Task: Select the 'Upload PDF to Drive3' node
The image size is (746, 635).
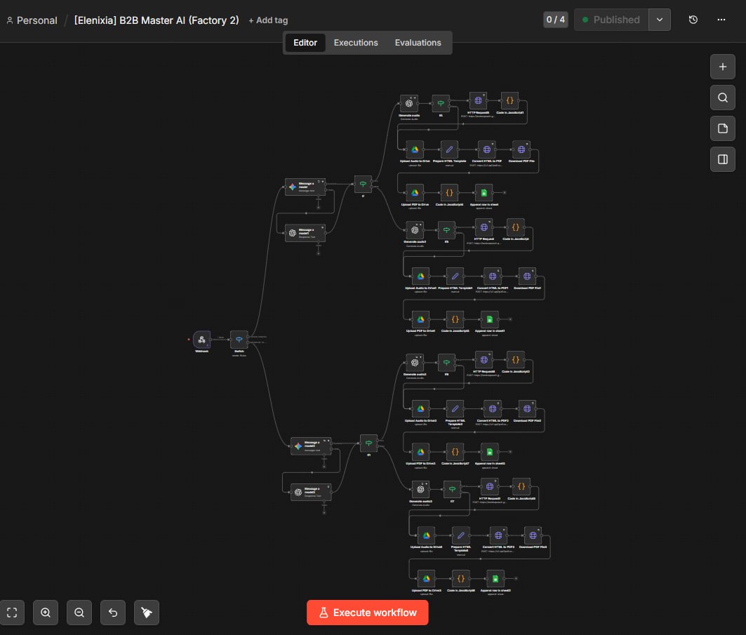Action: click(426, 579)
